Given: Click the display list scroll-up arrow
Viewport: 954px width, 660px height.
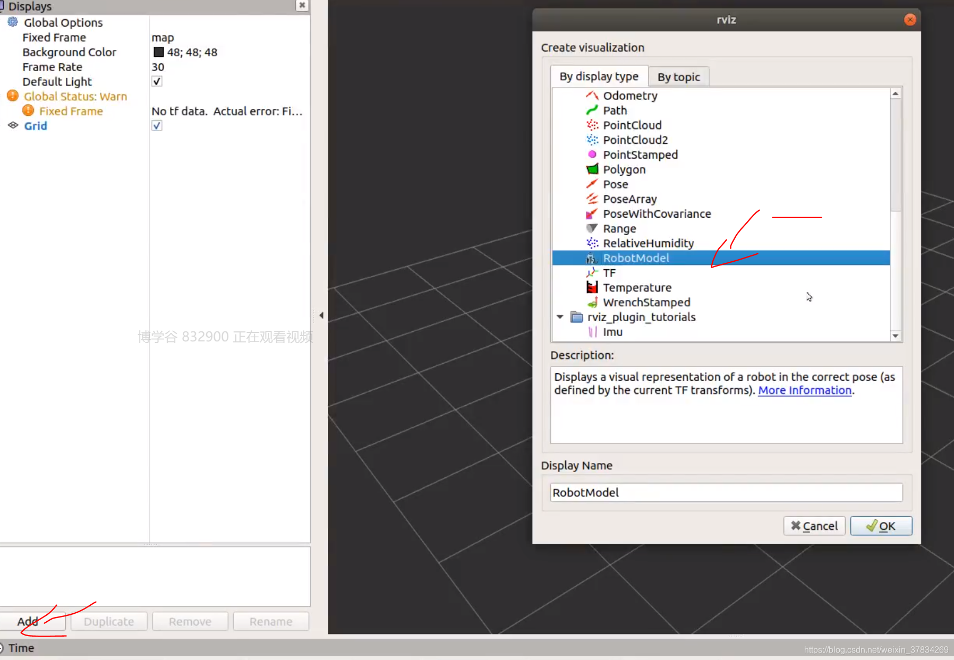Looking at the screenshot, I should (896, 93).
